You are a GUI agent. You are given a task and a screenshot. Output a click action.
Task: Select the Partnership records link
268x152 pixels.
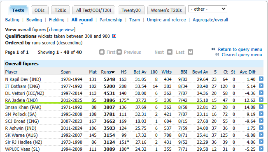(x=111, y=20)
